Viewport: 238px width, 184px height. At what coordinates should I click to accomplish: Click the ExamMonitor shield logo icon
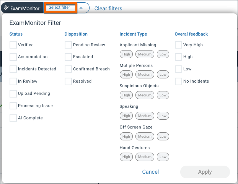pyautogui.click(x=6, y=8)
